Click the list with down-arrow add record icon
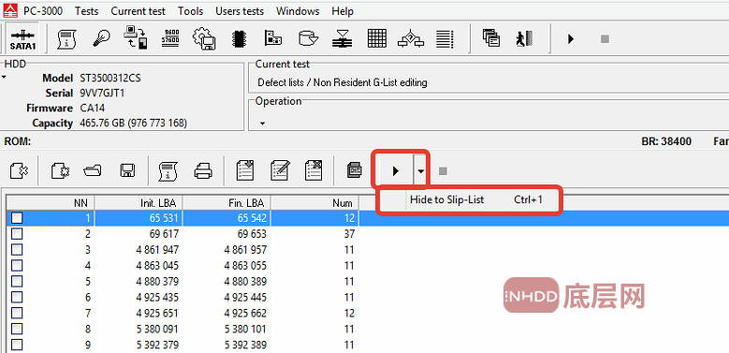729x353 pixels. coord(245,170)
